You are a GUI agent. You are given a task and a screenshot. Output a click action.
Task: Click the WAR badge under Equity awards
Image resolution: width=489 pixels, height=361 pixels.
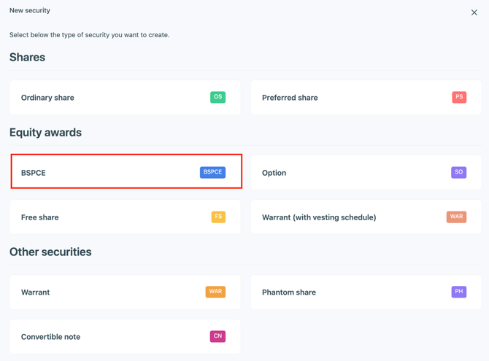coord(456,217)
